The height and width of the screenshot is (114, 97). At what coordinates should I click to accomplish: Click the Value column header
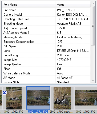tap(73, 5)
